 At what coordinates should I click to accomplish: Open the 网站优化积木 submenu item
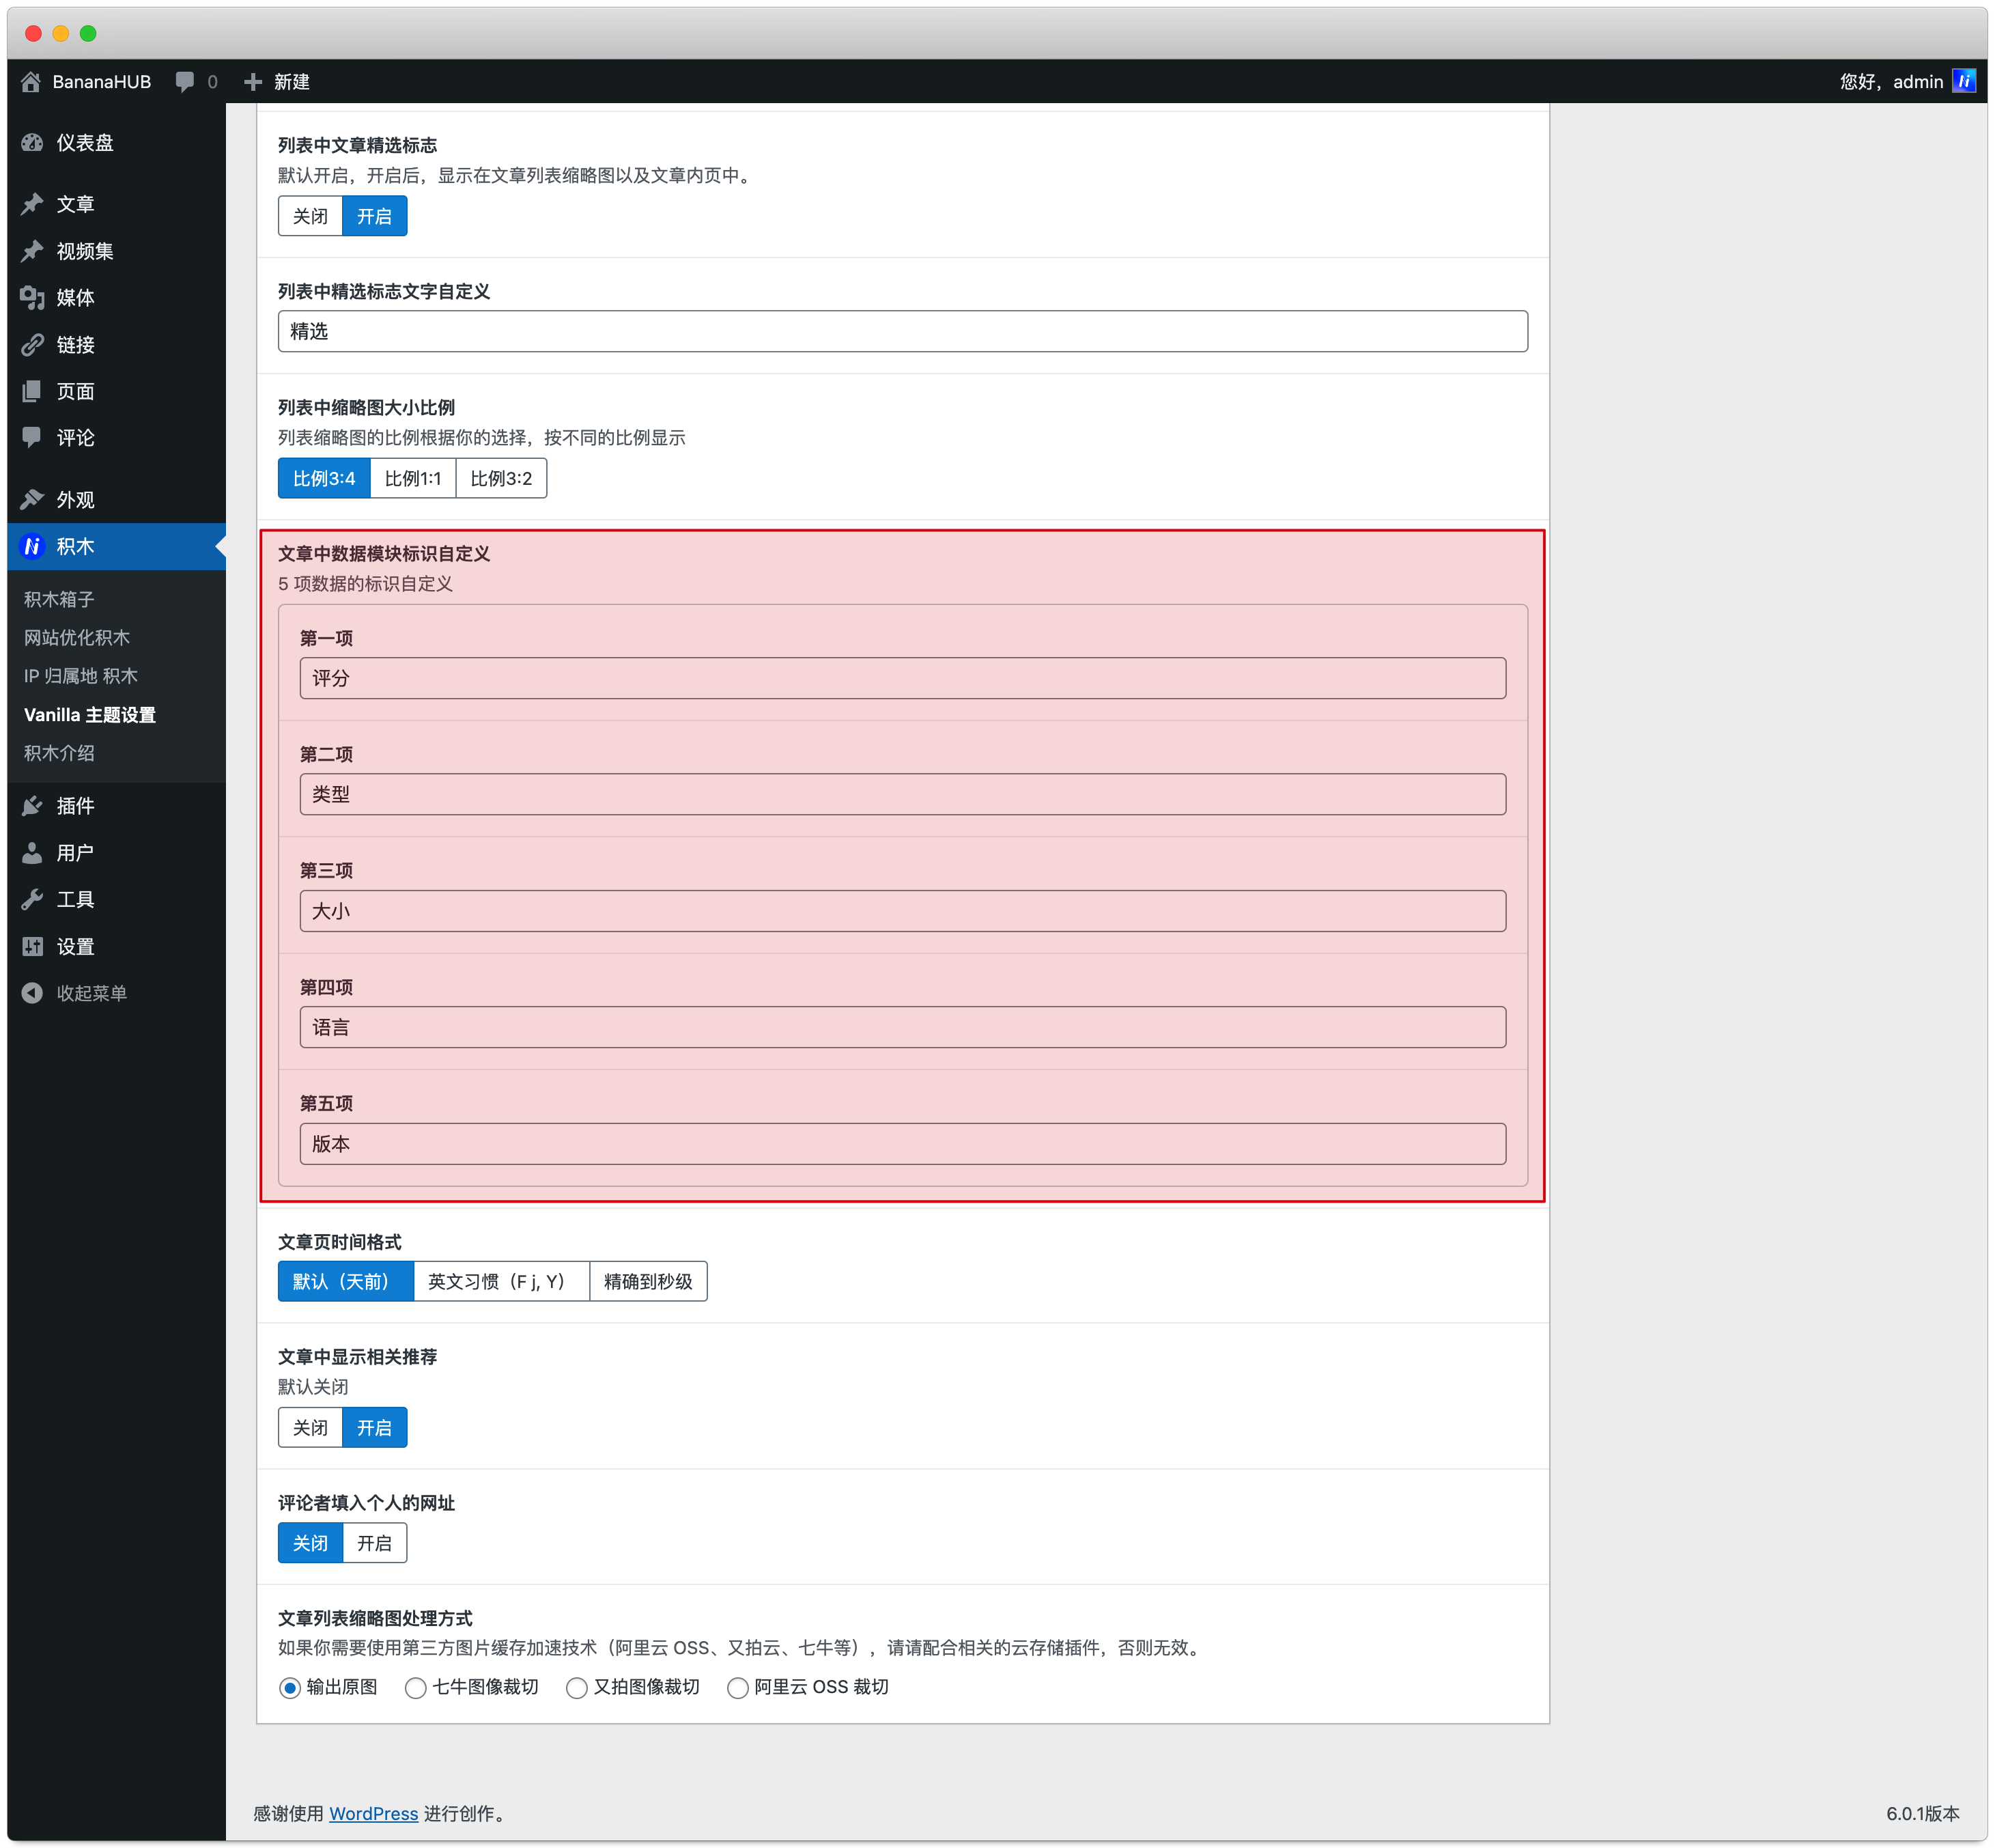(x=77, y=637)
